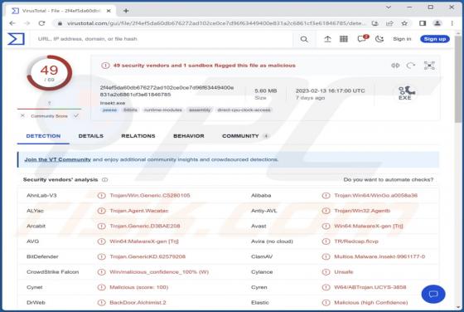Vote community score negative X

tap(22, 116)
